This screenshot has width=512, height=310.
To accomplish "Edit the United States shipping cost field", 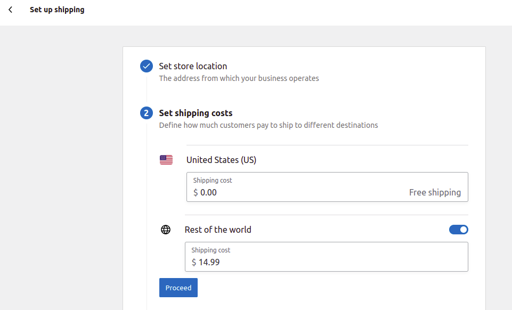I will pyautogui.click(x=327, y=187).
